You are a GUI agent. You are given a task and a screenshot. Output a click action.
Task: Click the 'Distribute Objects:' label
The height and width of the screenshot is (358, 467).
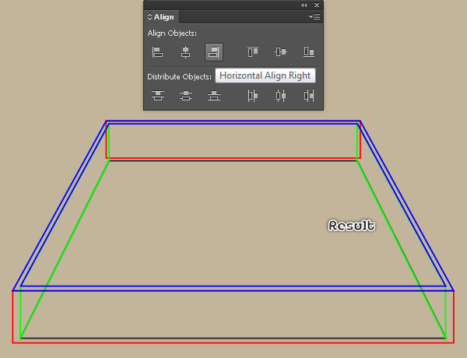pyautogui.click(x=179, y=77)
